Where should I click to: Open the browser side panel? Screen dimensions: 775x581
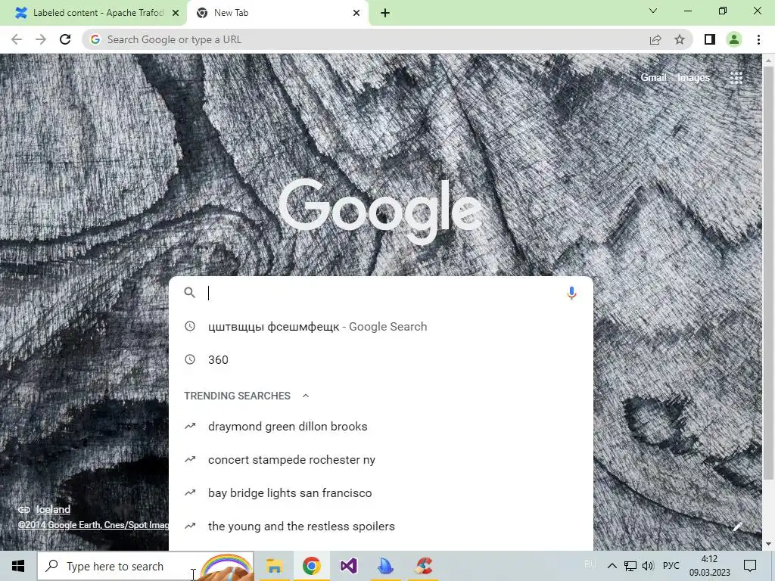pyautogui.click(x=710, y=39)
